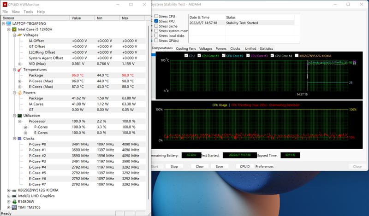The image size is (369, 216).
Task: Click the Value column header
Action: 83,18
